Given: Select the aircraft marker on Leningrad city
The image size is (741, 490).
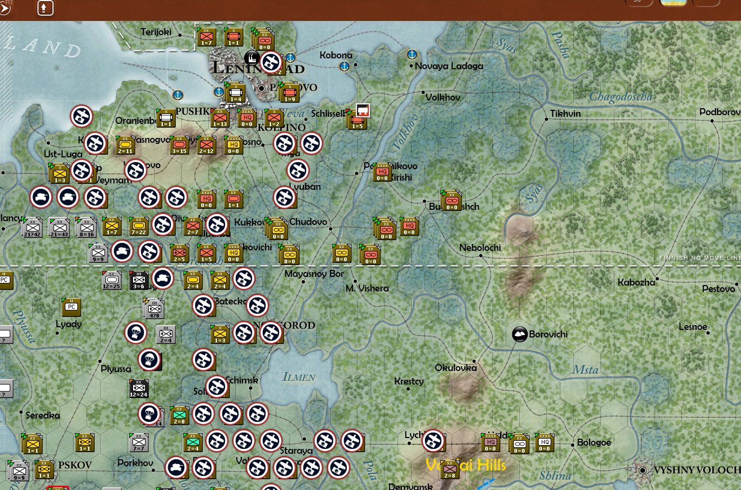Looking at the screenshot, I should coord(271,62).
